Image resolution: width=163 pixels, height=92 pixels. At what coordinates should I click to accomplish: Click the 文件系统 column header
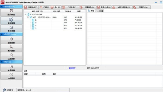pos(68,12)
